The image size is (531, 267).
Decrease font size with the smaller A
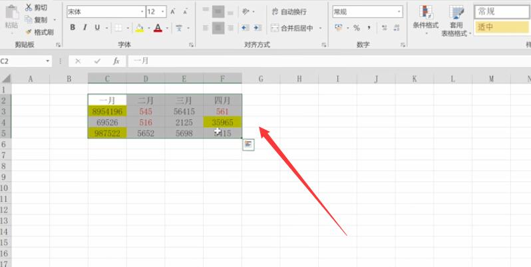click(x=185, y=12)
